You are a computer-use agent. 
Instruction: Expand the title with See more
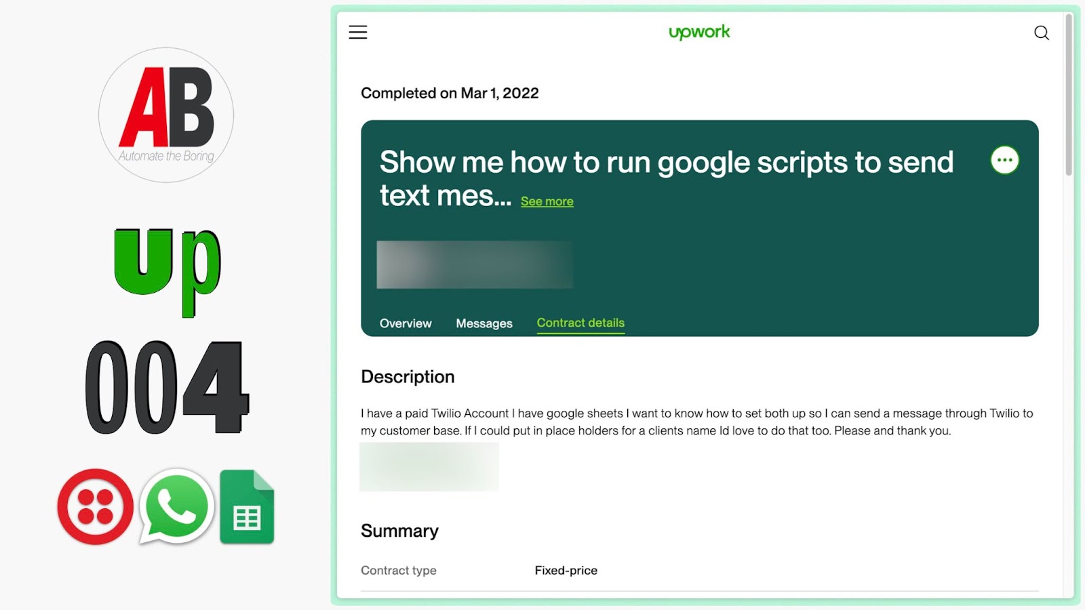pyautogui.click(x=547, y=201)
